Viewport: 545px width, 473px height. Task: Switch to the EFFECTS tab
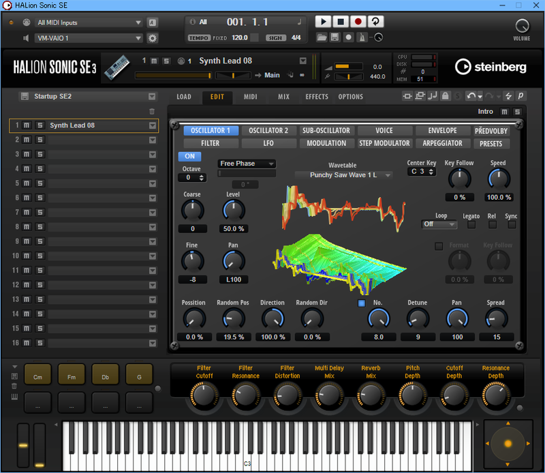click(317, 97)
